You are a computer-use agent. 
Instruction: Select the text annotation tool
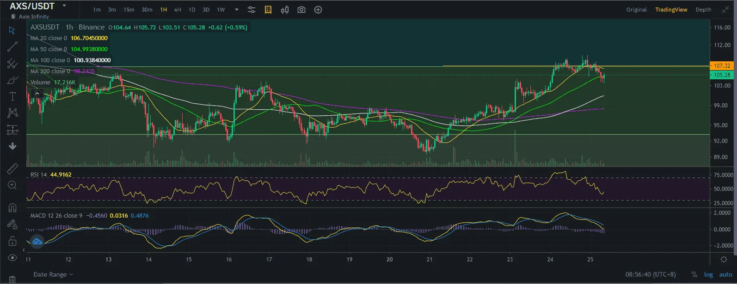12,96
